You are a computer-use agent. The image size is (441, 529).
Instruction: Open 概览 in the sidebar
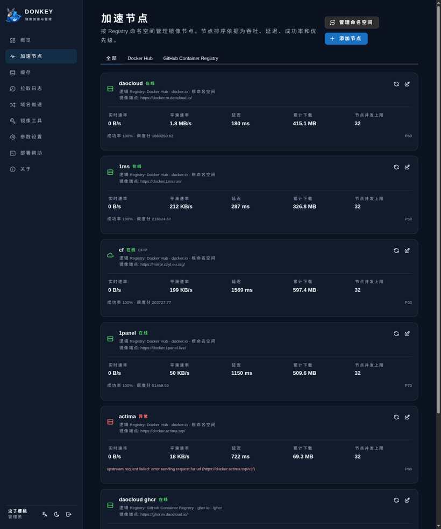click(41, 40)
